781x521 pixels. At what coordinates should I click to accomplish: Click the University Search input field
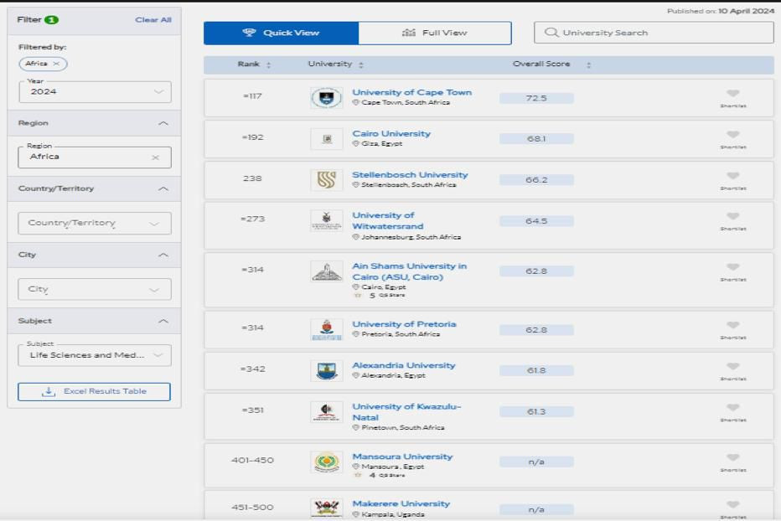pos(654,33)
